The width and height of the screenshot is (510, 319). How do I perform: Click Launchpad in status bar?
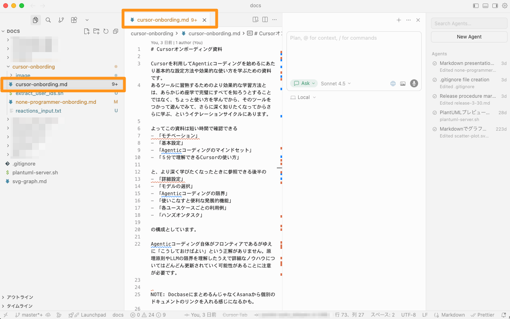coord(87,315)
